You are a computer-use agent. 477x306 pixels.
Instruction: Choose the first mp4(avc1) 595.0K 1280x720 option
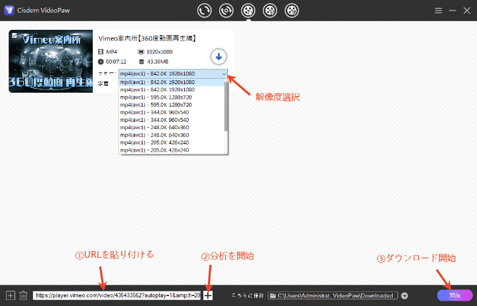pos(156,97)
